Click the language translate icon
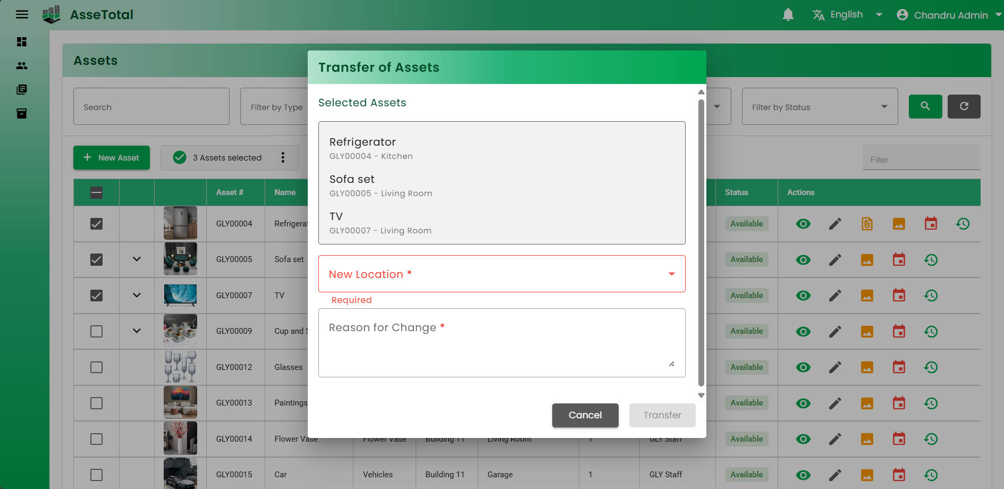 [x=819, y=15]
